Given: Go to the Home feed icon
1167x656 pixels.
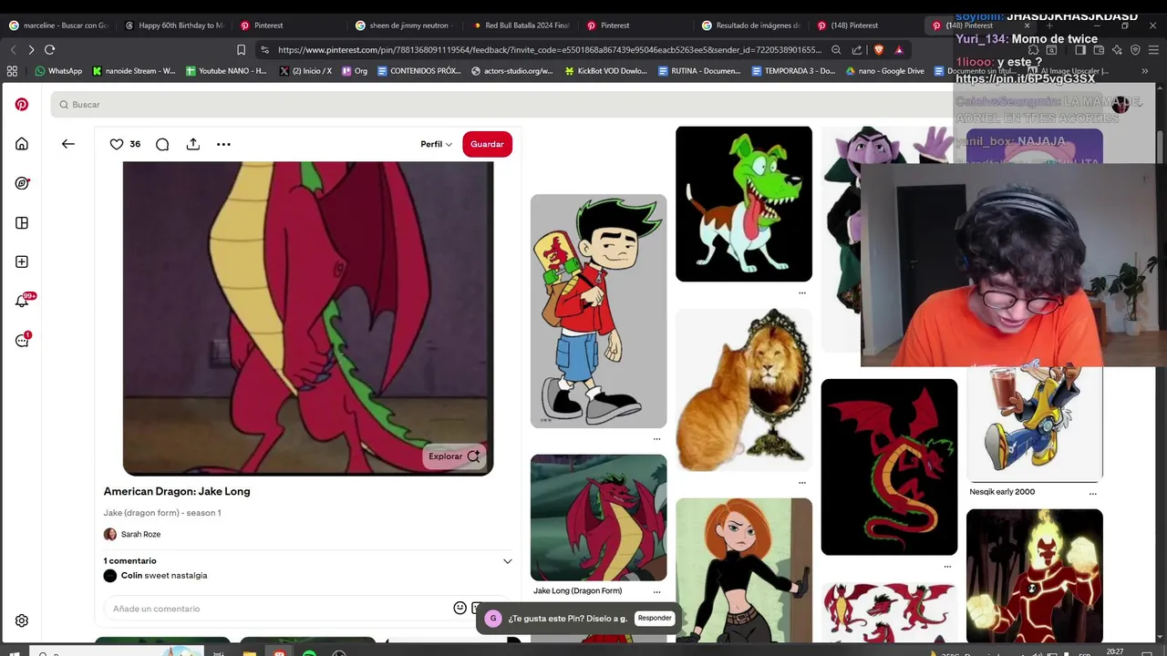Looking at the screenshot, I should click(x=22, y=144).
